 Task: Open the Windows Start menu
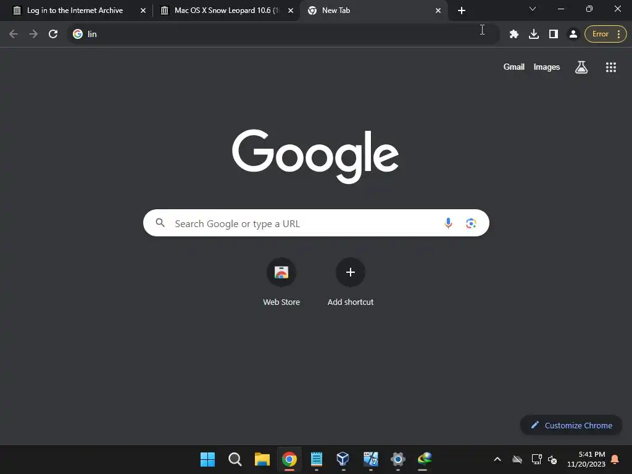(x=207, y=459)
